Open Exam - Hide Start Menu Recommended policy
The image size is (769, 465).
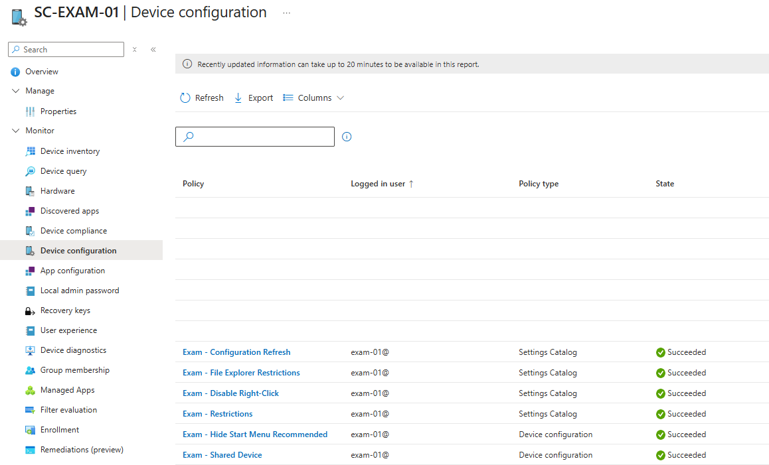tap(255, 434)
